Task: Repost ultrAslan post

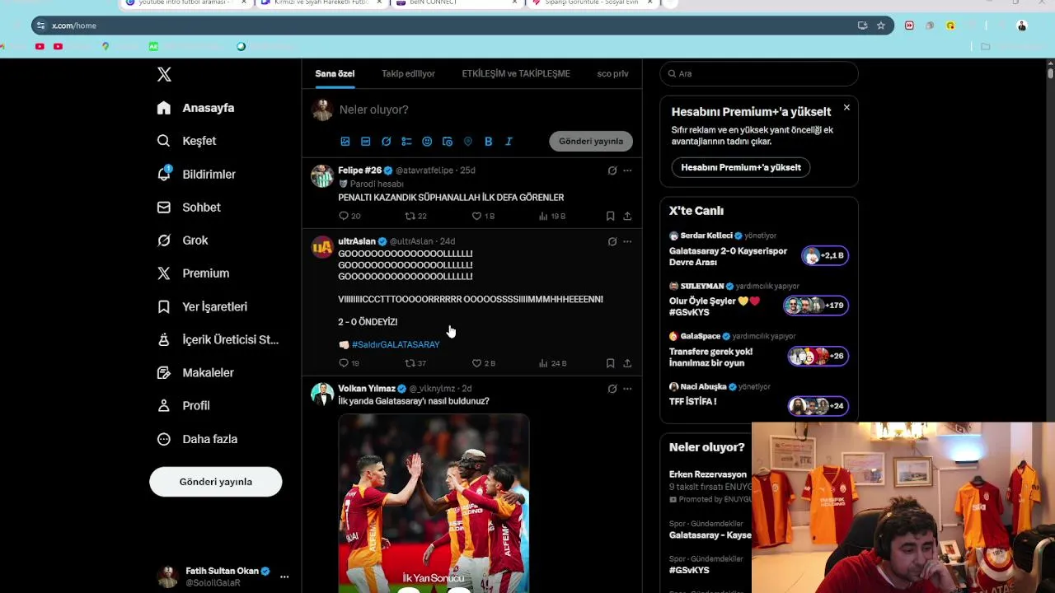Action: pyautogui.click(x=415, y=363)
